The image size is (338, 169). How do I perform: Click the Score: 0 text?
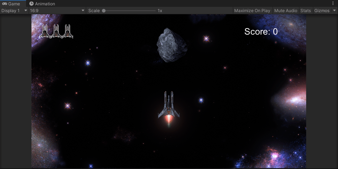[261, 32]
